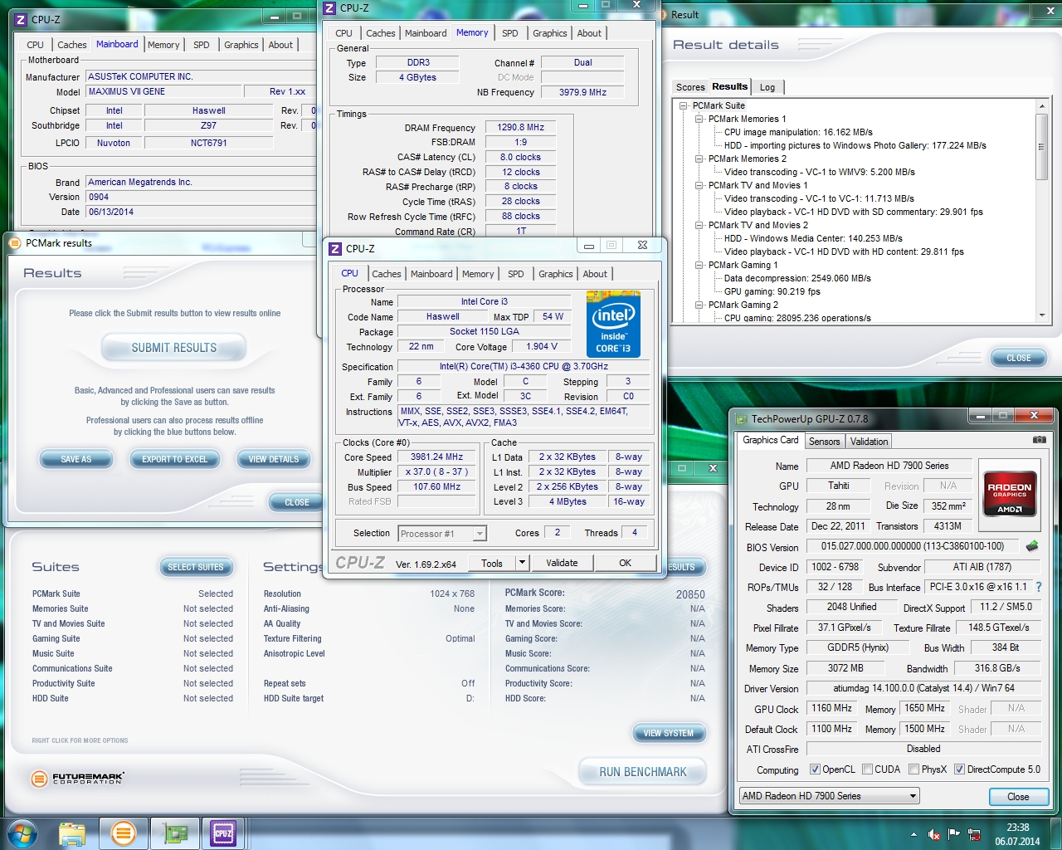Collapse the PCMark Memories 2 node
This screenshot has width=1062, height=850.
699,159
